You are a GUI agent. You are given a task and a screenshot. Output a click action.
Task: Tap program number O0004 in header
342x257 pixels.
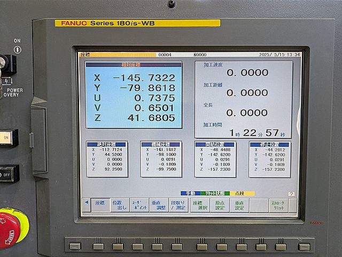click(x=165, y=55)
